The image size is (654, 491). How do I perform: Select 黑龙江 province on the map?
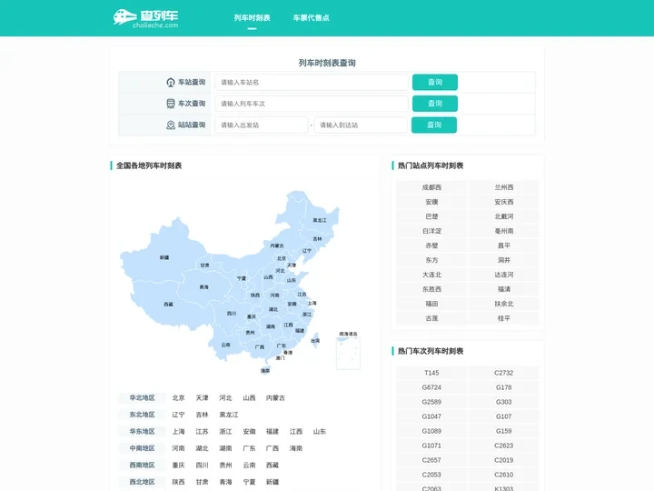tap(320, 220)
